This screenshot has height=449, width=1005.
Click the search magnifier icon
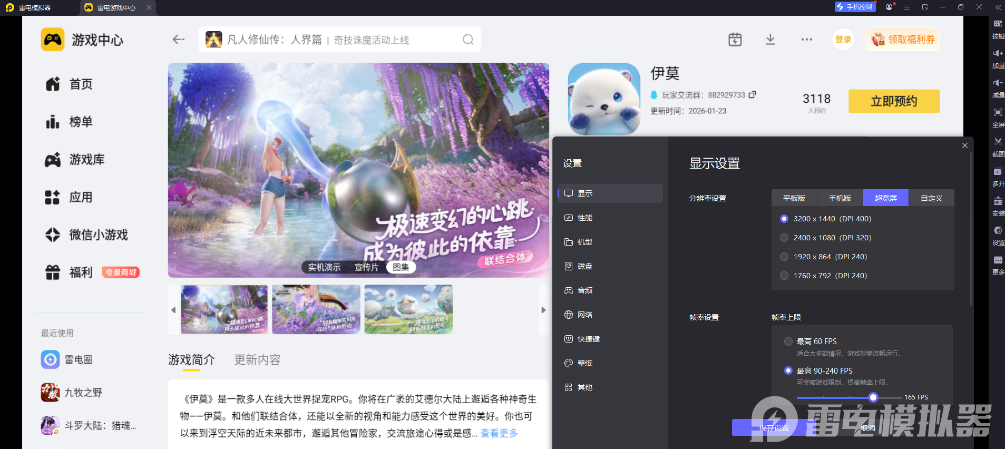click(468, 40)
